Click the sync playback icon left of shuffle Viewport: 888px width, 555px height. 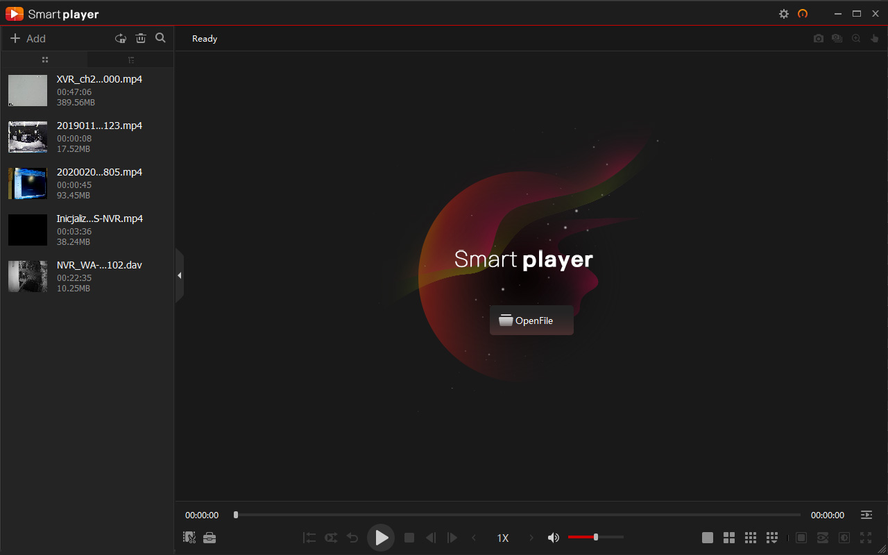click(309, 538)
